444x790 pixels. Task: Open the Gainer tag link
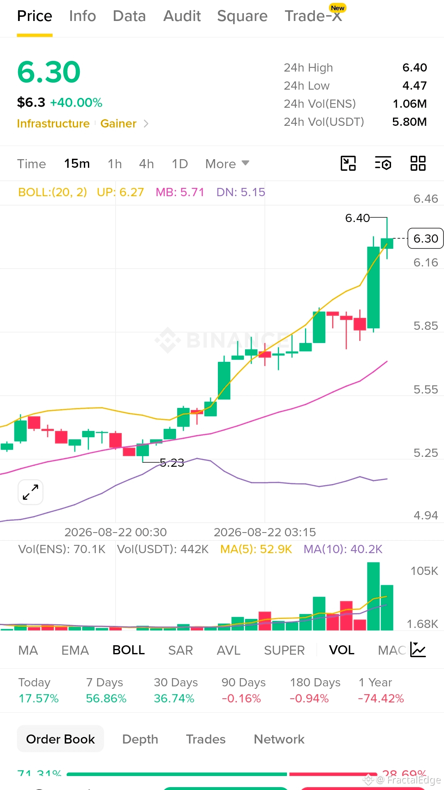coord(118,123)
